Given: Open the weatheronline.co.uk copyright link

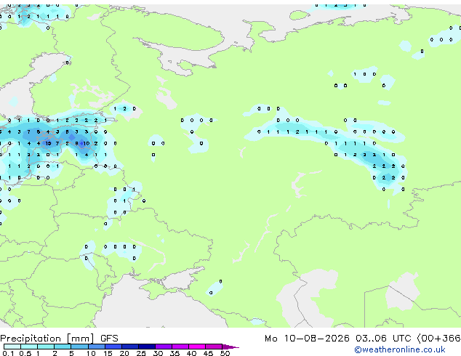Looking at the screenshot, I should pyautogui.click(x=399, y=349).
